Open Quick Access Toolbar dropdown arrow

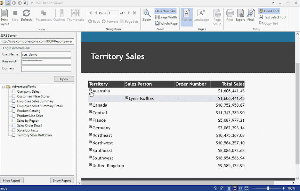pyautogui.click(x=32, y=3)
